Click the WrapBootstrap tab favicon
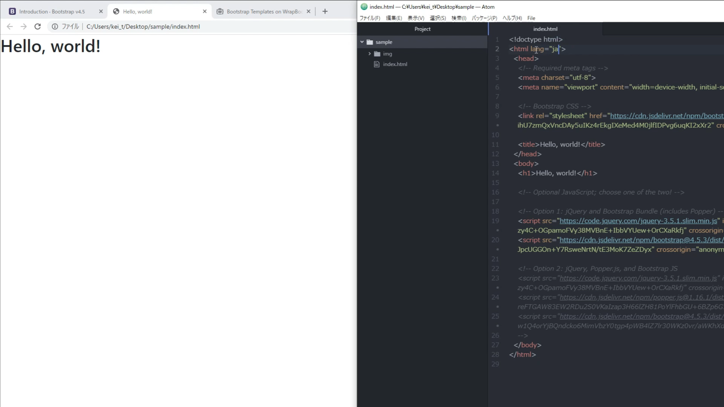Image resolution: width=724 pixels, height=407 pixels. pyautogui.click(x=220, y=11)
